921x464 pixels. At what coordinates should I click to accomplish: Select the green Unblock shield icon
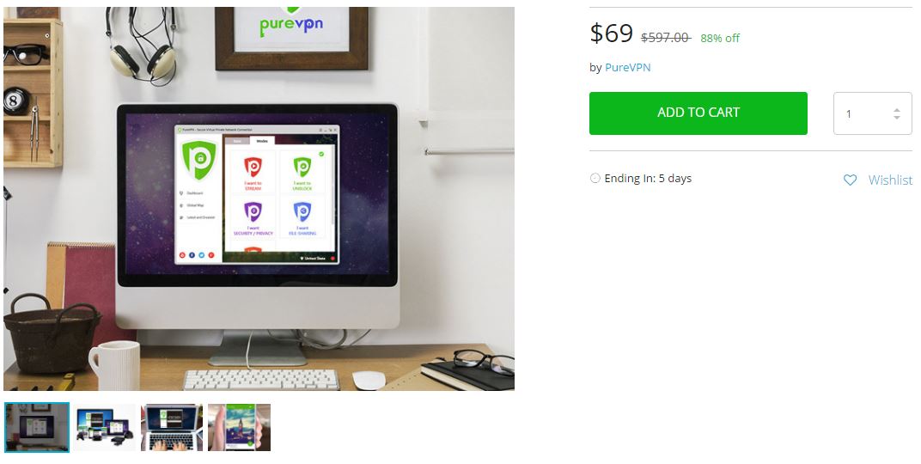tap(302, 167)
